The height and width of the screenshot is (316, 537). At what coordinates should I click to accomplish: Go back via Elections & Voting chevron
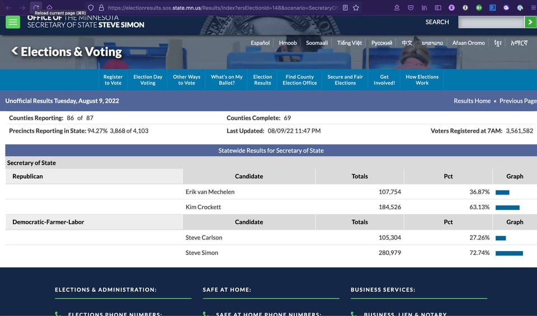(x=15, y=51)
